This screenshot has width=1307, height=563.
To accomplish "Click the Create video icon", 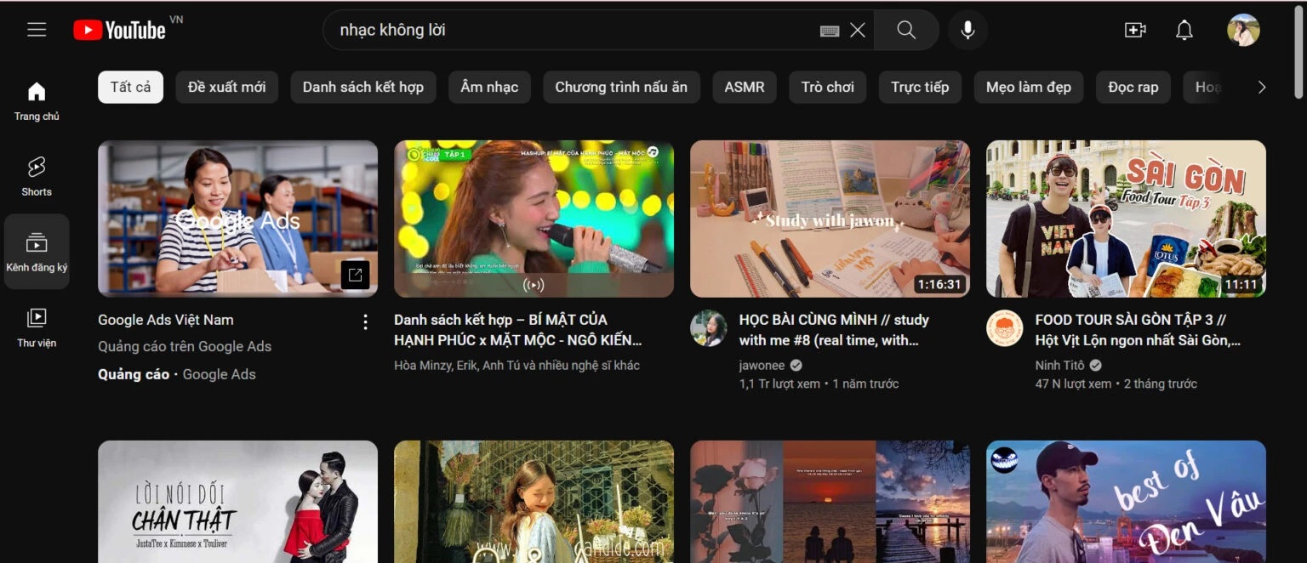I will 1134,29.
